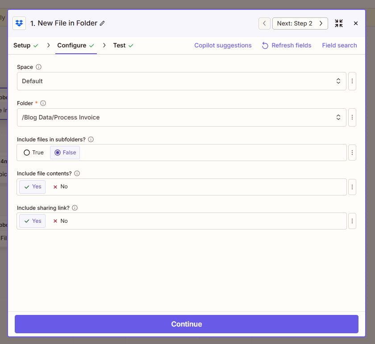Screen dimensions: 375x344
Task: Click the info icon beside Include files in subfolders
Action: [x=90, y=139]
